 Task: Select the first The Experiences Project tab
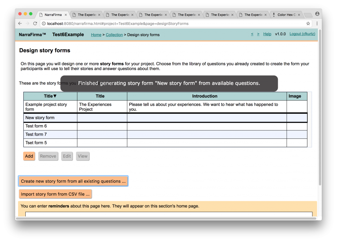86,14
